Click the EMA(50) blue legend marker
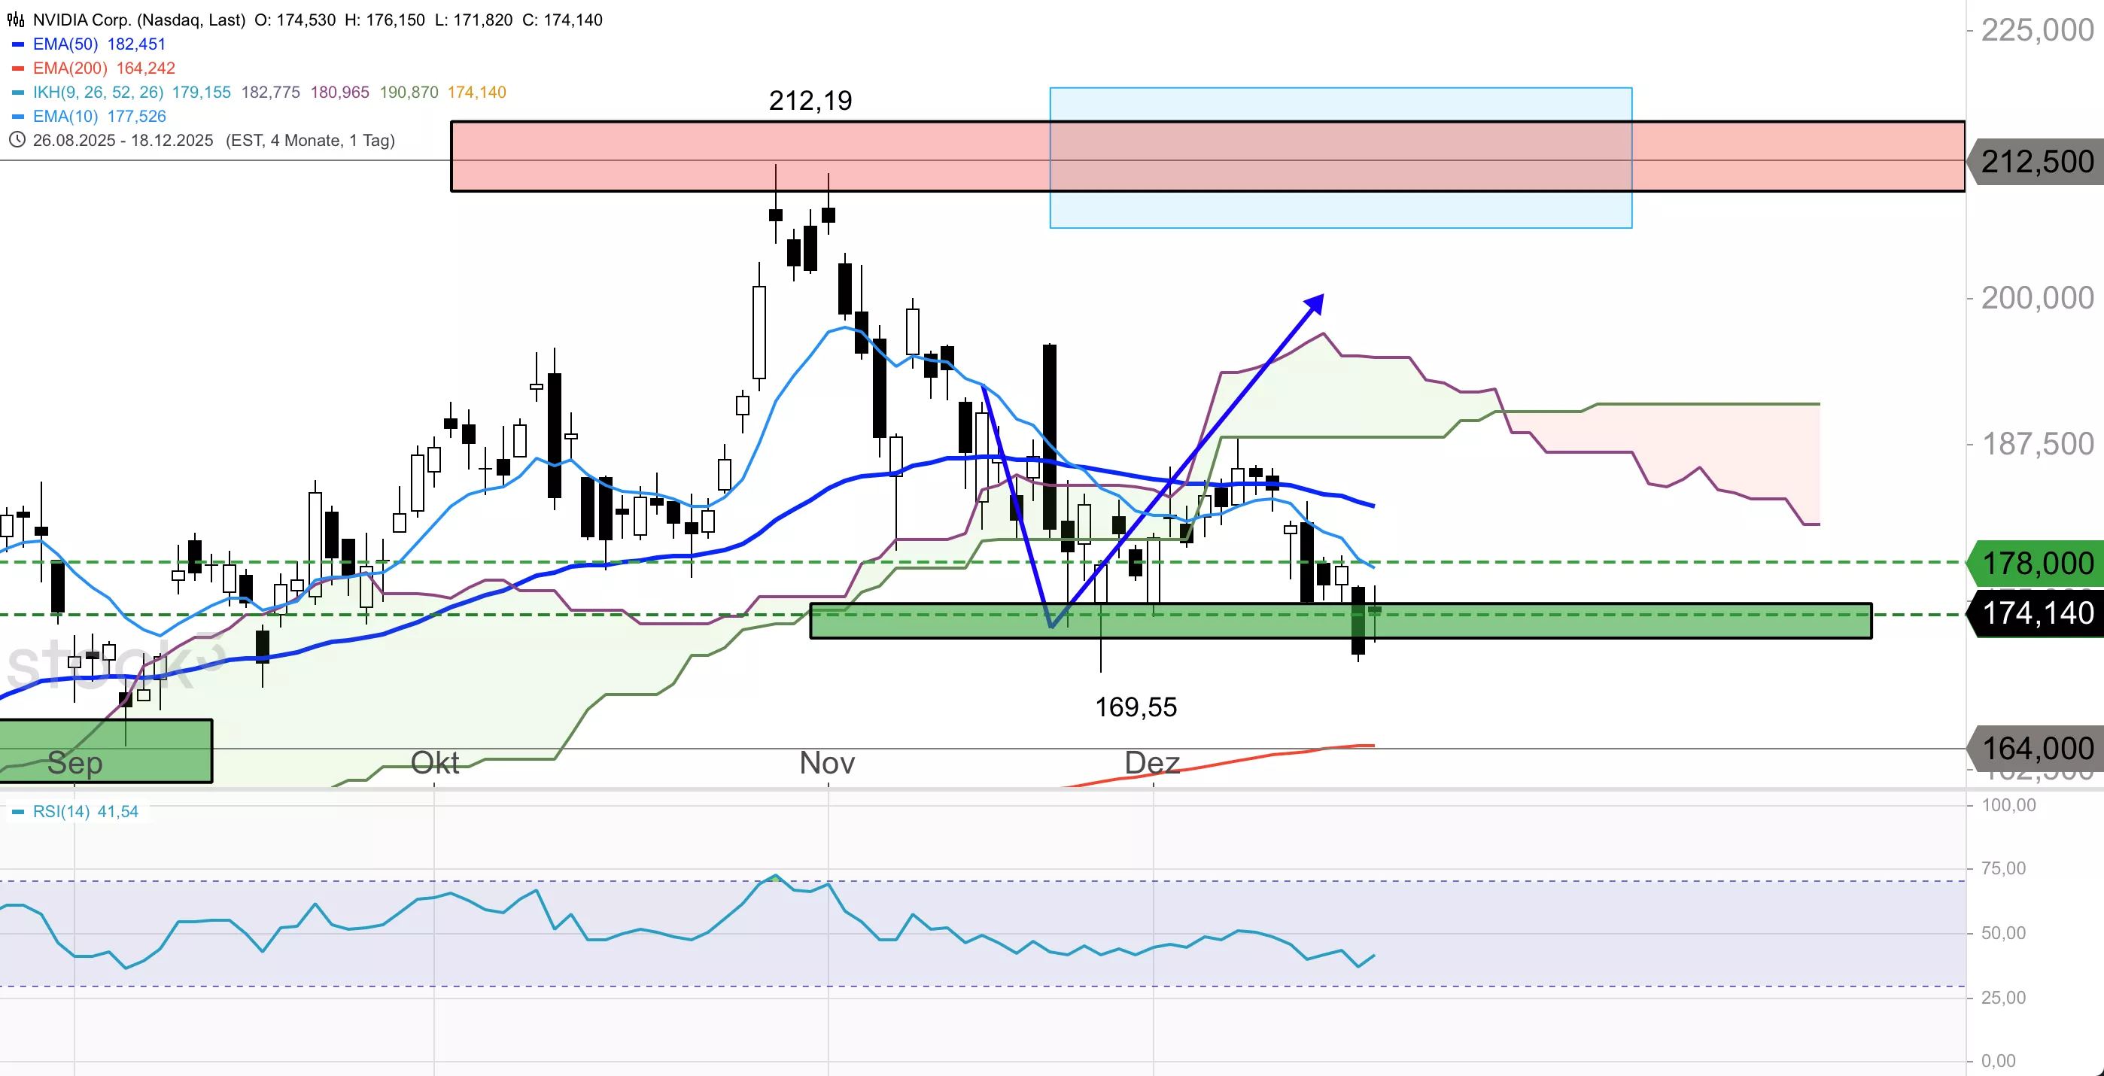Screen dimensions: 2104x1076 [18, 44]
